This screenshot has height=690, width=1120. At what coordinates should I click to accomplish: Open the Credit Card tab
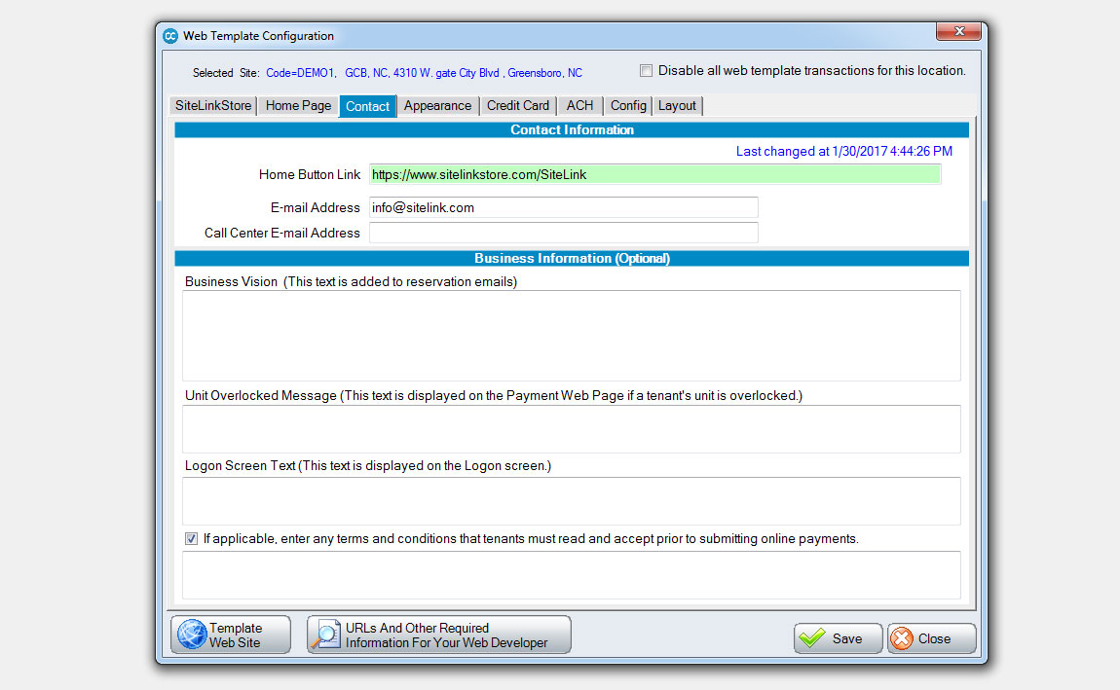click(517, 105)
